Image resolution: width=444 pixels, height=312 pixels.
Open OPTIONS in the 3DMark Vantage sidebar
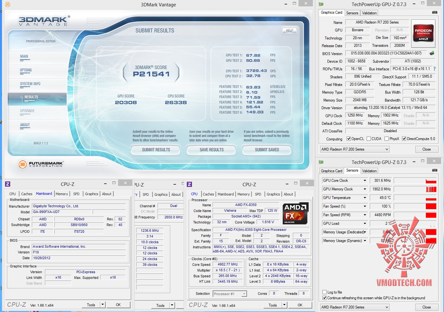(x=26, y=70)
